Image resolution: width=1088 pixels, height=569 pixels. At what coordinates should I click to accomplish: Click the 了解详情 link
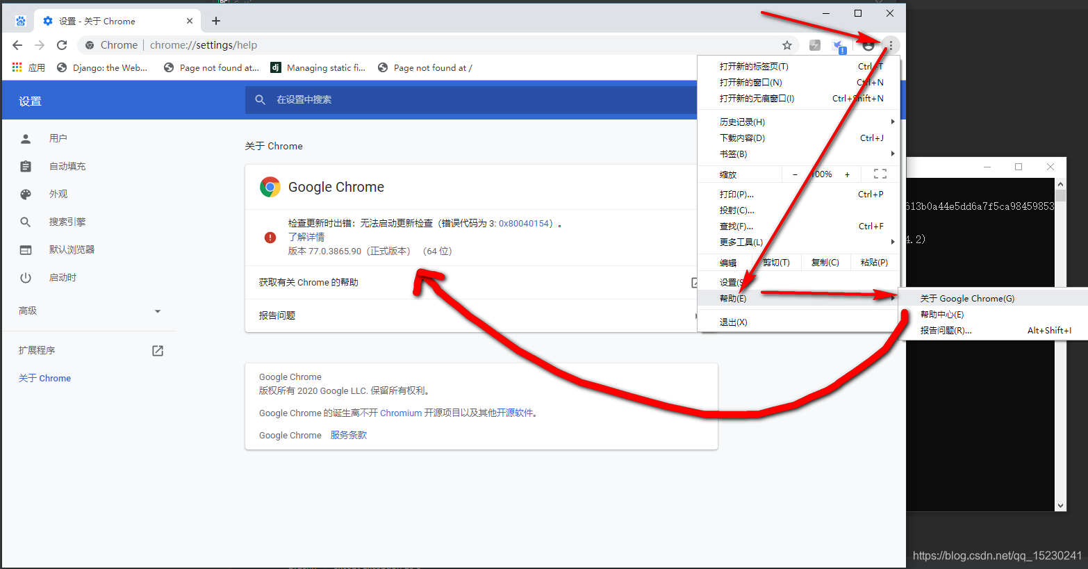click(x=306, y=237)
